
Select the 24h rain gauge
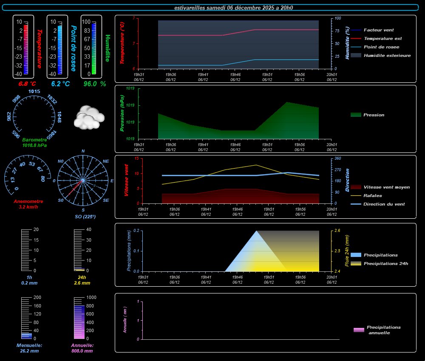pyautogui.click(x=79, y=250)
